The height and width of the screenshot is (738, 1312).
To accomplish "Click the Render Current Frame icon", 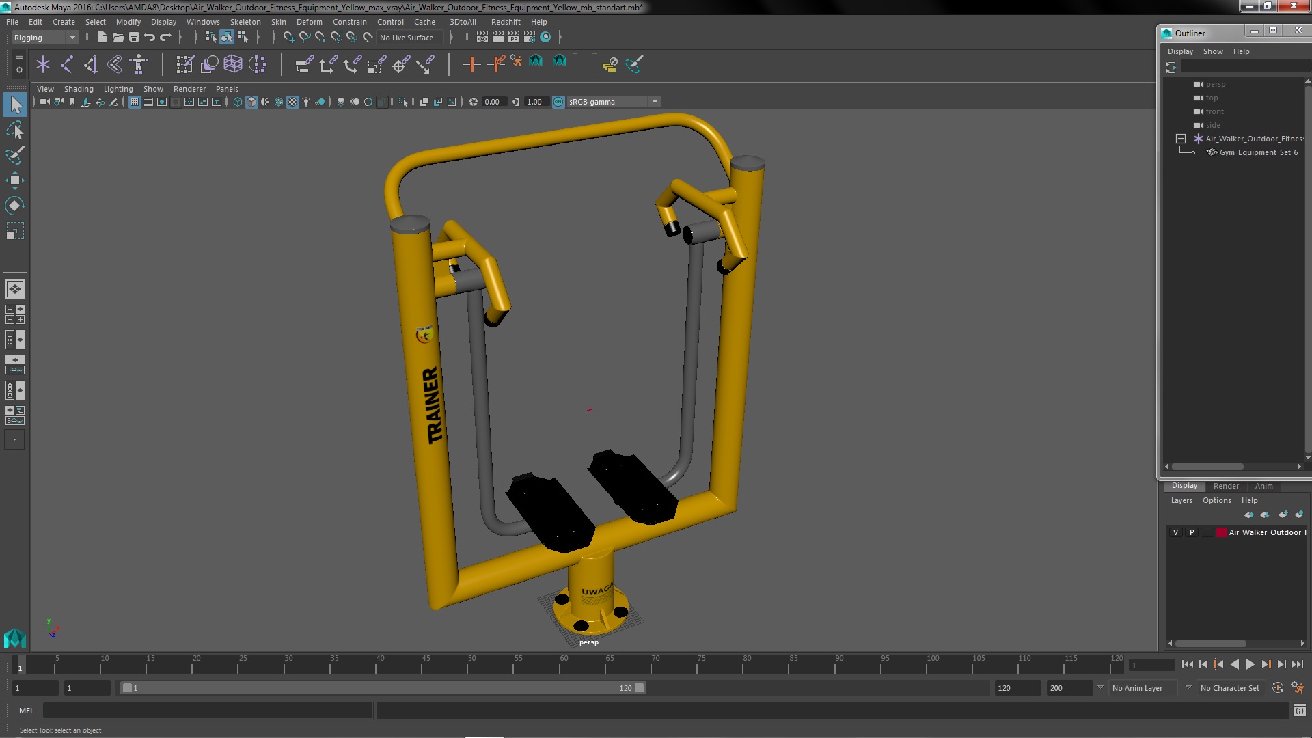I will pos(498,37).
